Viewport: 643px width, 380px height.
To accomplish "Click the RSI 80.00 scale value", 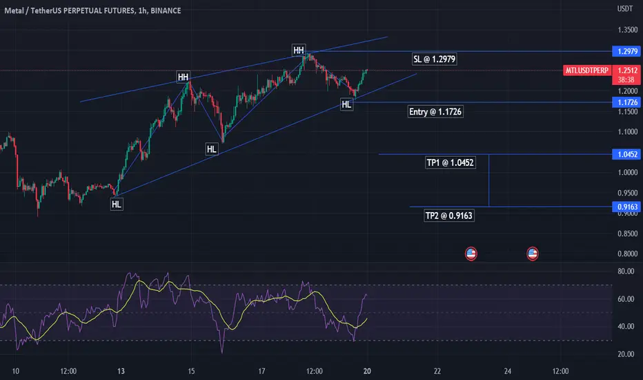I will (626, 271).
